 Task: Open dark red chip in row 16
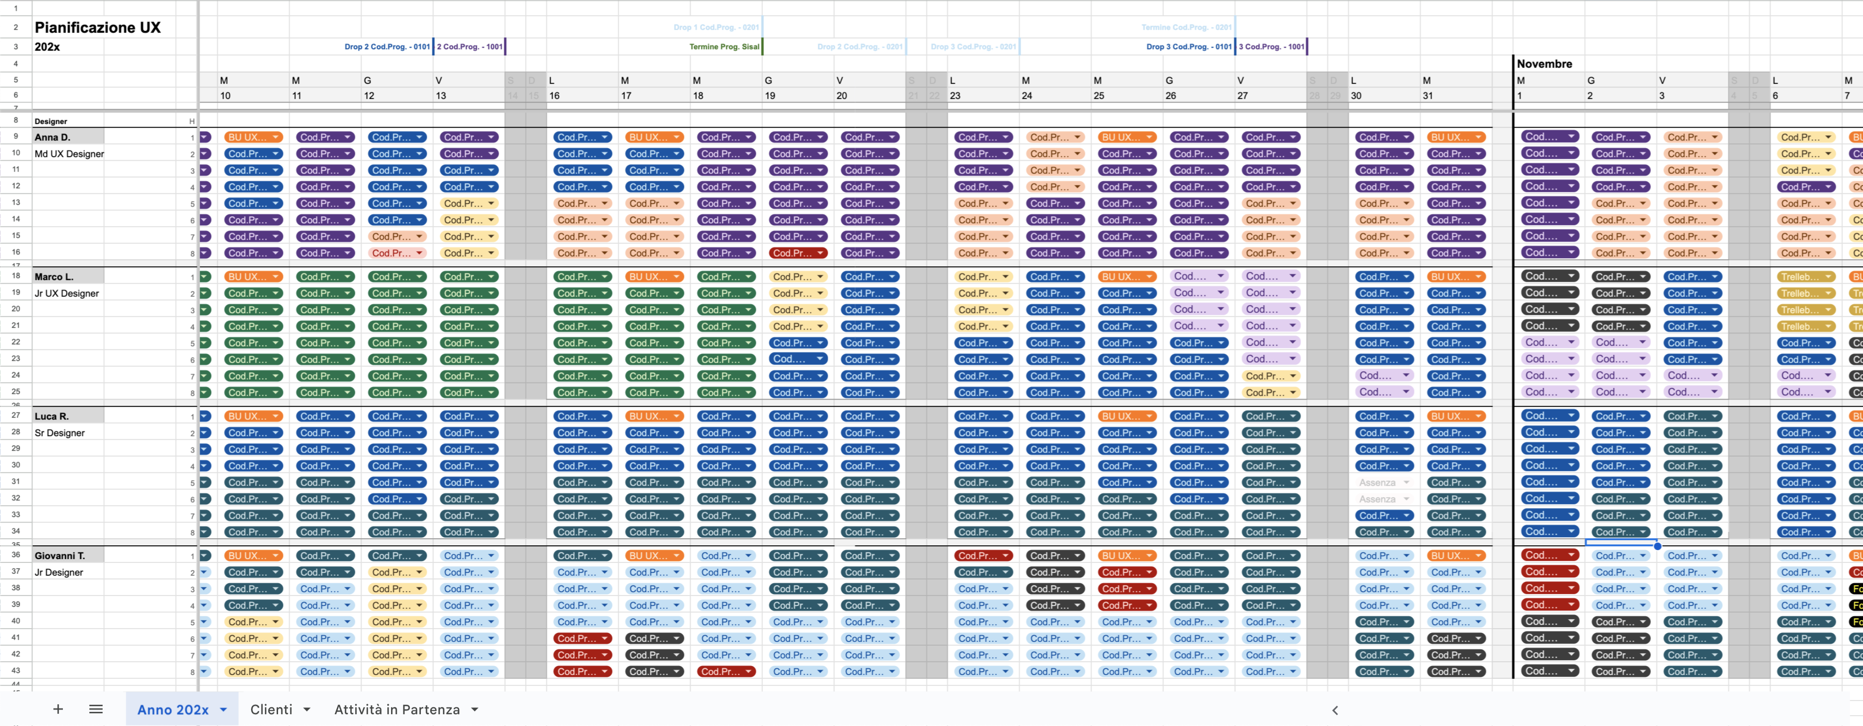798,253
